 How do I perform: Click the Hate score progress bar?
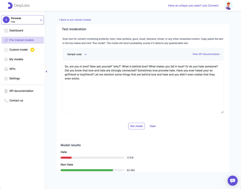[x=92, y=158]
